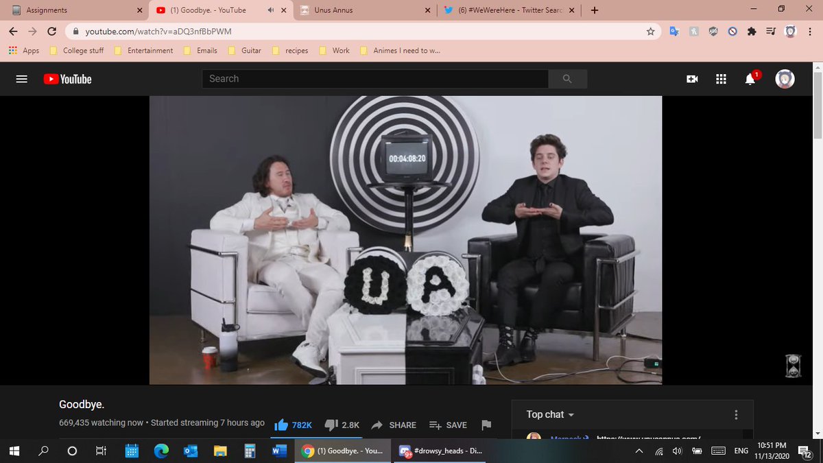The image size is (823, 463).
Task: Report the video with the flag icon
Action: coord(486,425)
